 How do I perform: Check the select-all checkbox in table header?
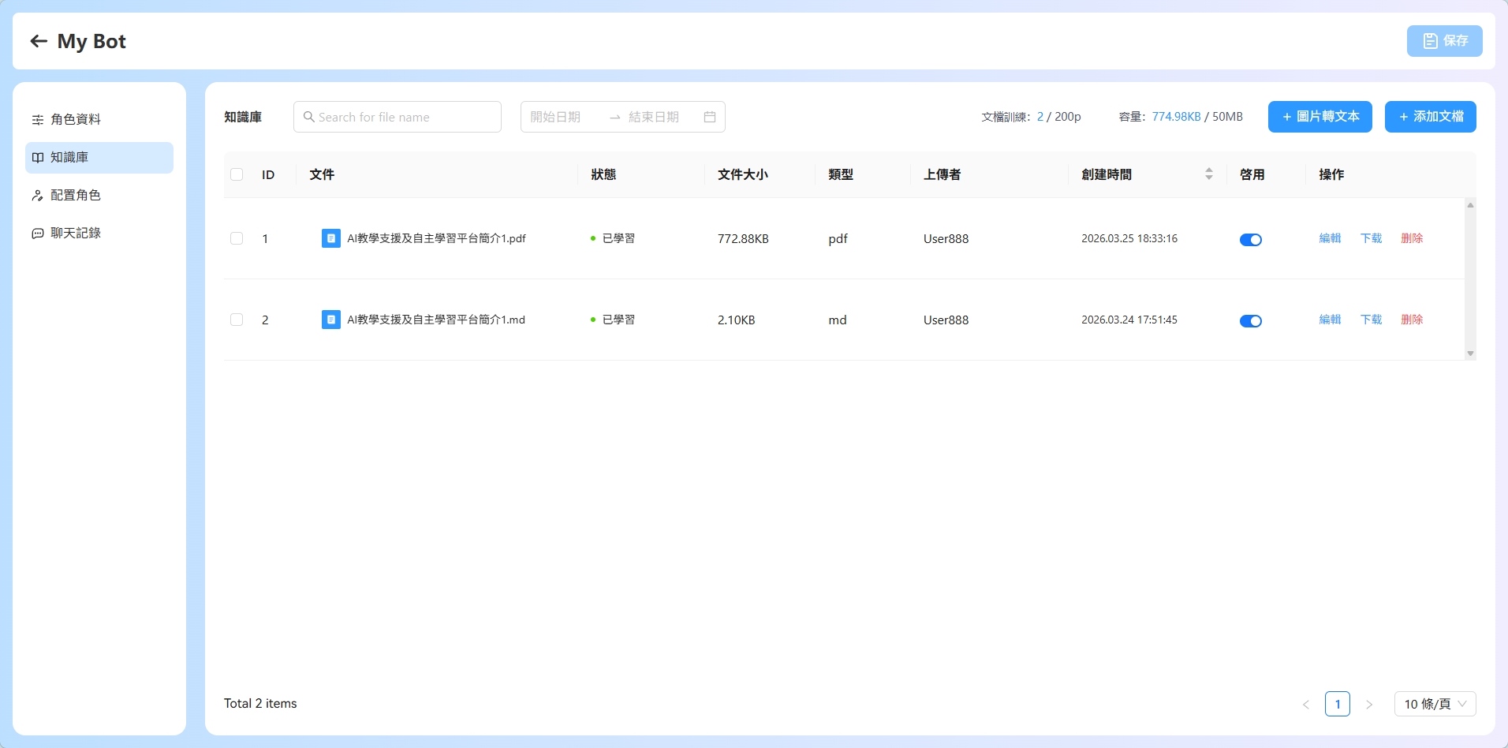click(x=237, y=174)
